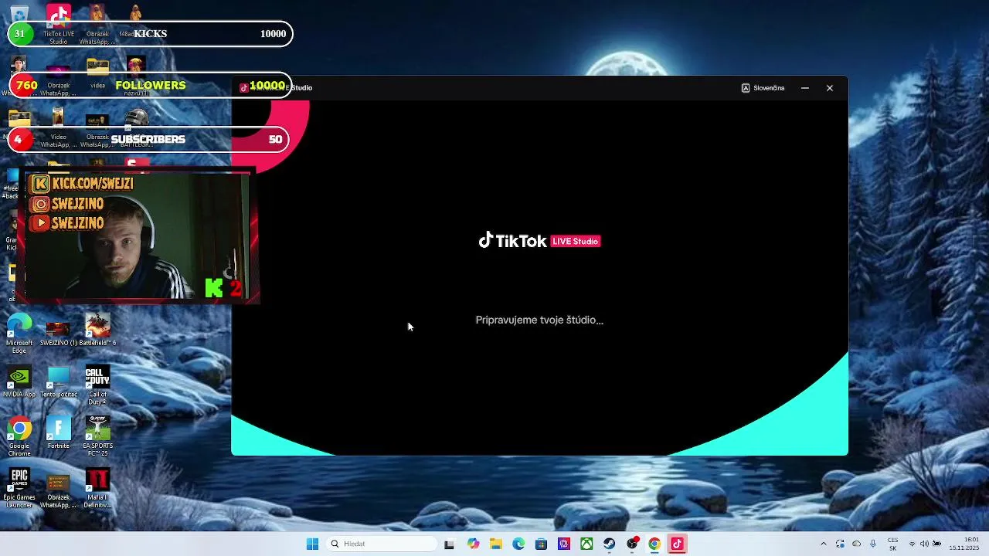Close the TikTok LIVE Studio window
Viewport: 989px width, 556px height.
point(830,88)
